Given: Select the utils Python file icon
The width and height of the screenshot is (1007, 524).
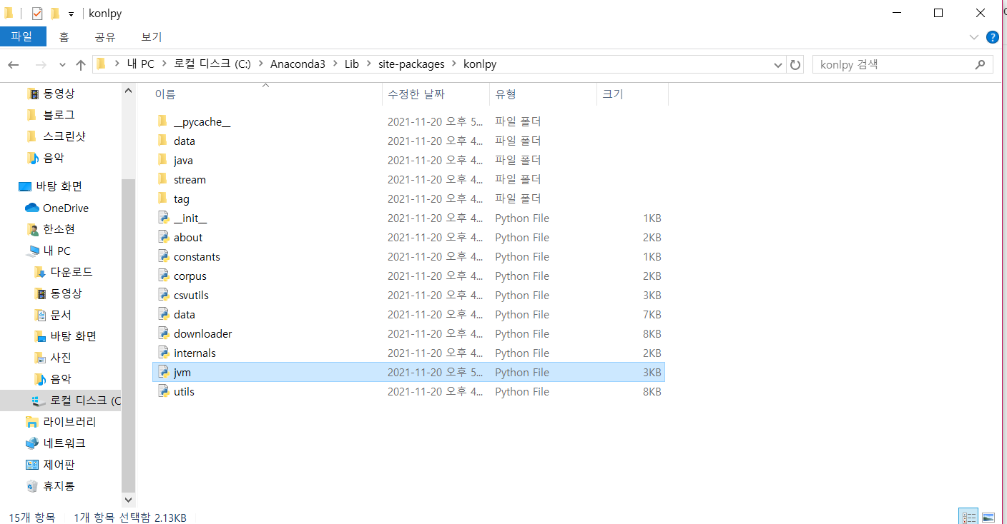Looking at the screenshot, I should point(163,391).
